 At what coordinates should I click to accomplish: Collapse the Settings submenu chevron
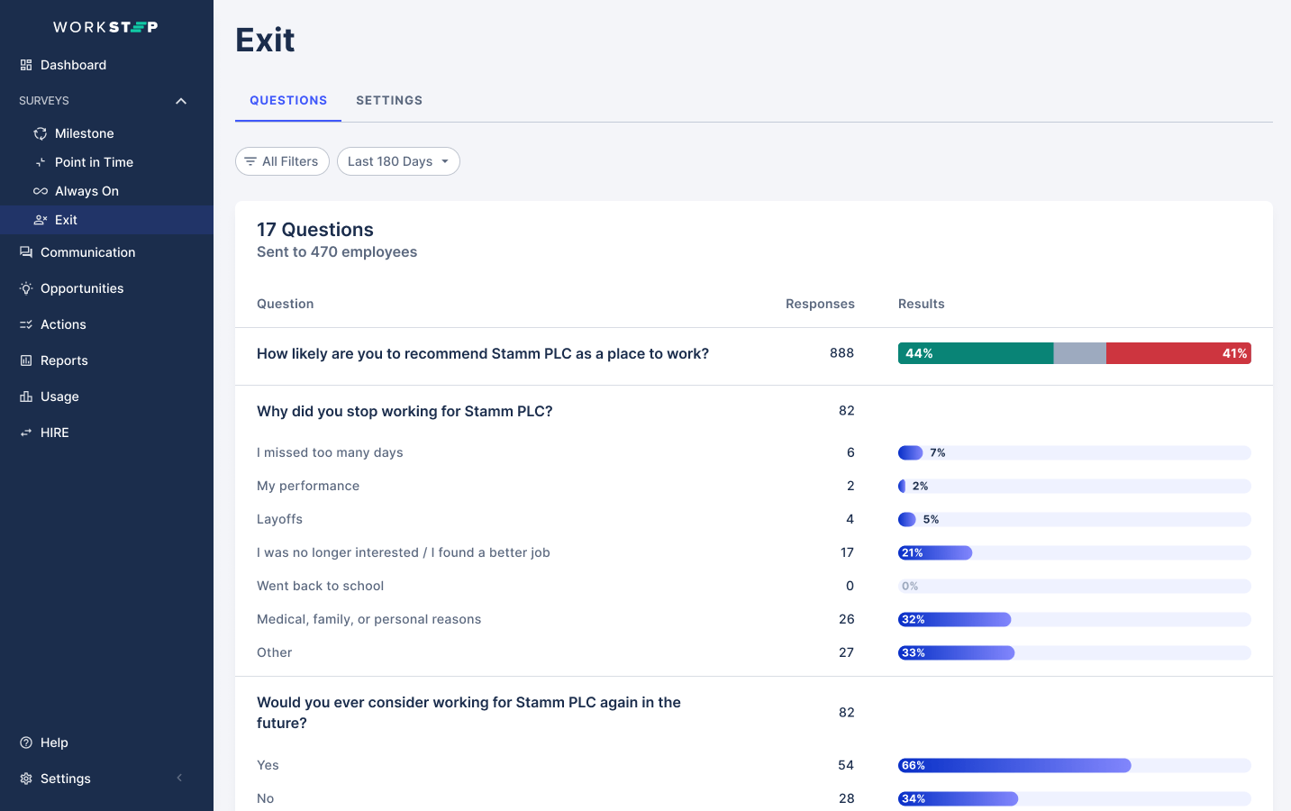point(178,778)
